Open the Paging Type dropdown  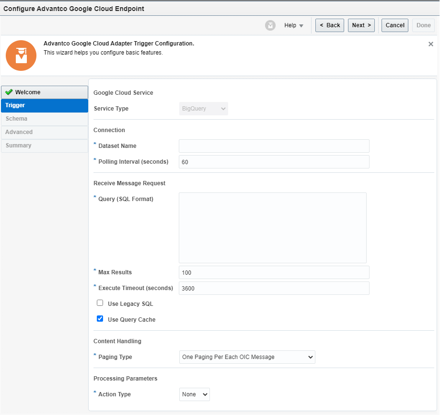pyautogui.click(x=247, y=357)
